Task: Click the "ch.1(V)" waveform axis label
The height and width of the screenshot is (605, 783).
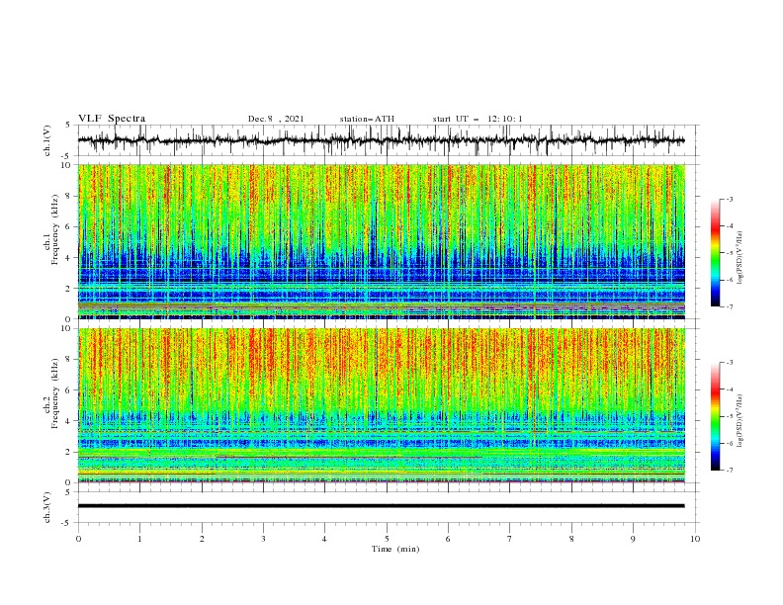Action: point(47,140)
